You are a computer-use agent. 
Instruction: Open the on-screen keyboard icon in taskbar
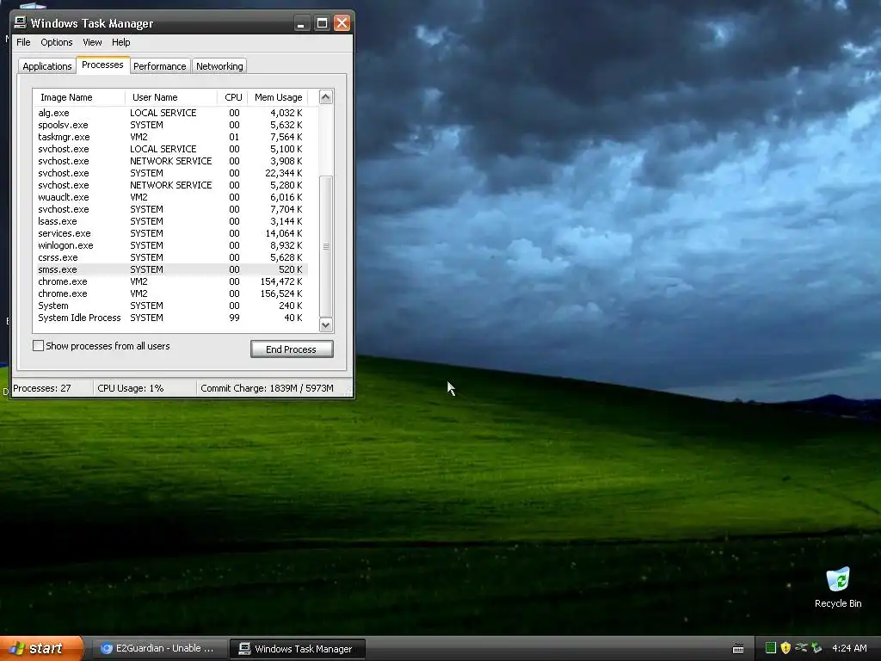point(738,649)
